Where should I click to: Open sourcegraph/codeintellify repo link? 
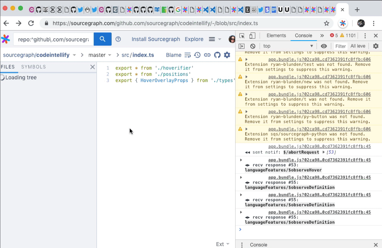(36, 55)
